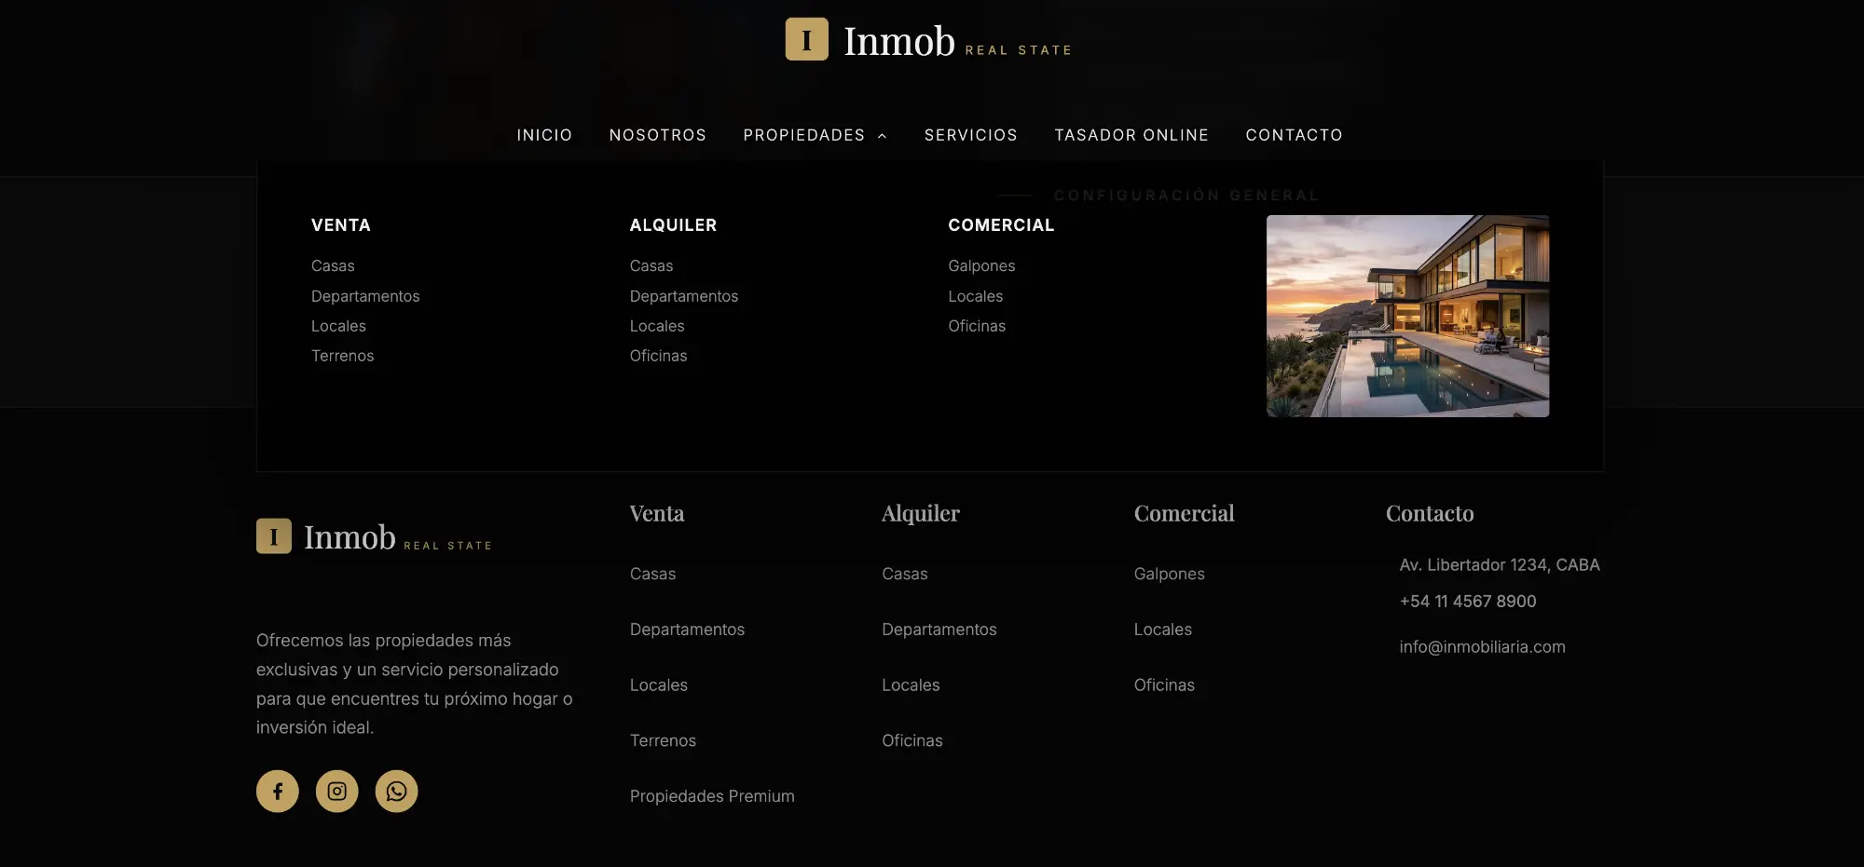Go to Contacto in the nav bar
This screenshot has width=1864, height=867.
1295,135
